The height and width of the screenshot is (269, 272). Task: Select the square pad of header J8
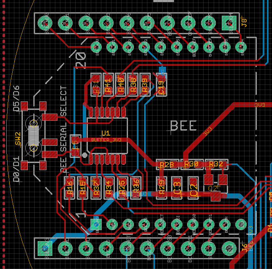(229, 23)
